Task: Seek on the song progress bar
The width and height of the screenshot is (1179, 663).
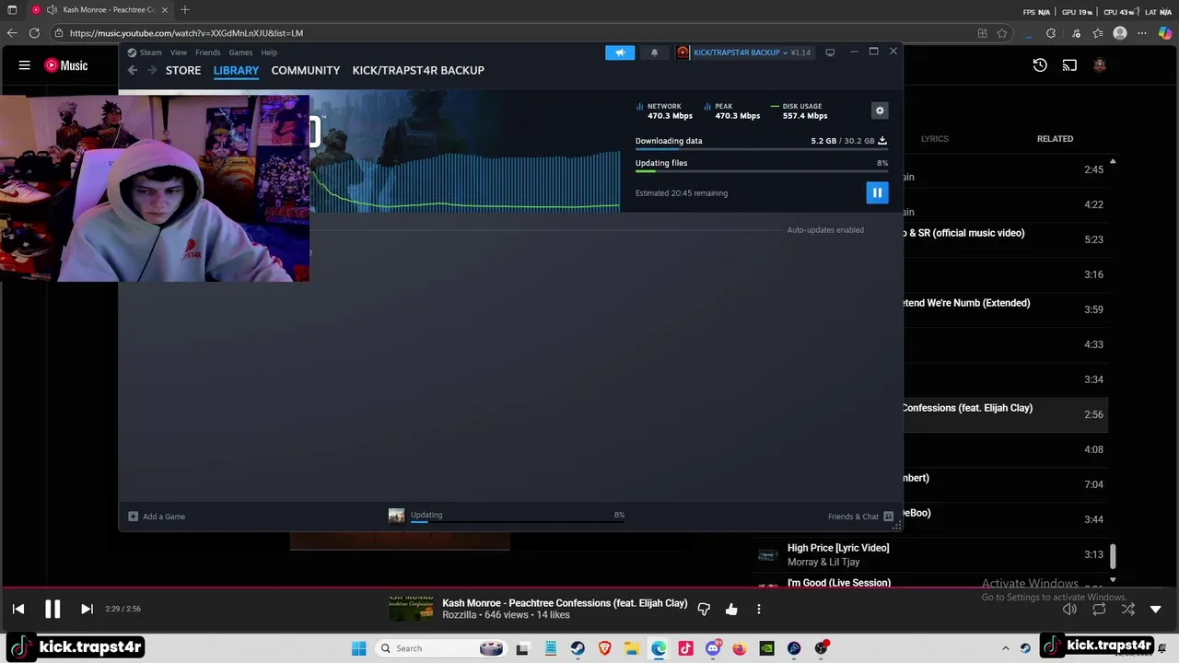Action: pyautogui.click(x=589, y=587)
